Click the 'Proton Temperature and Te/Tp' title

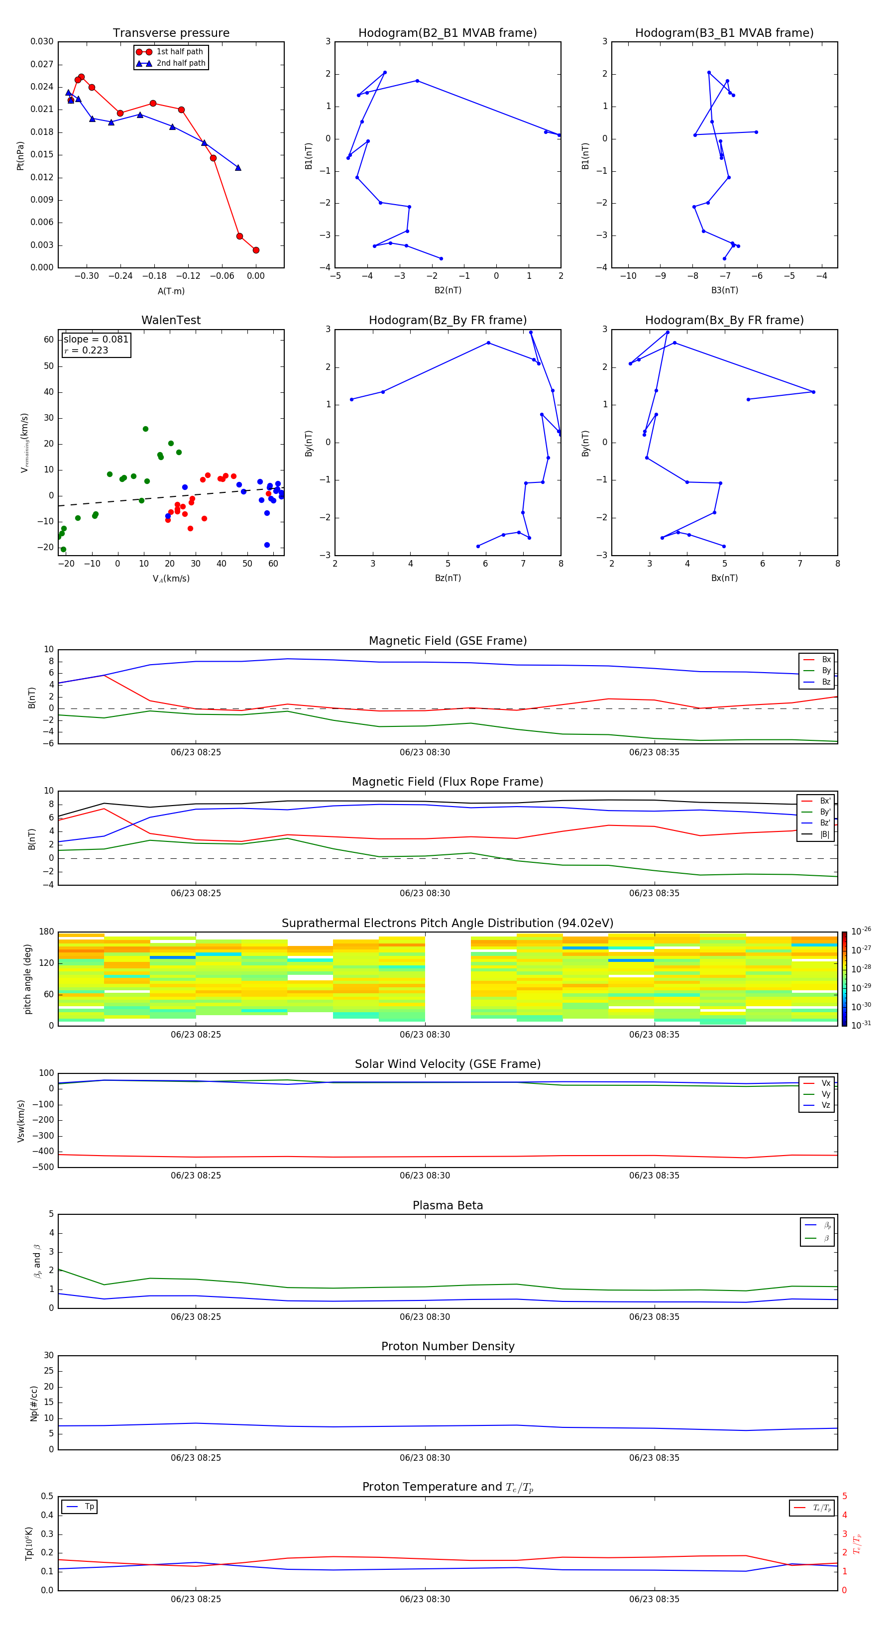448,1487
